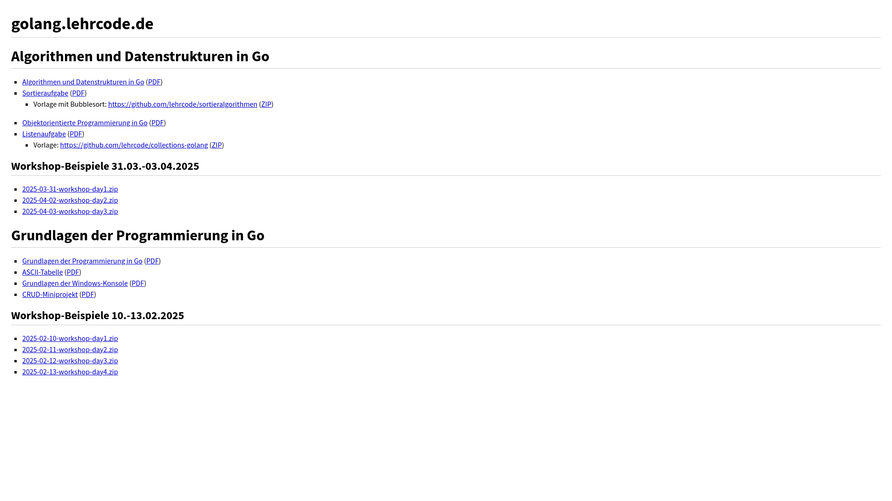Download 2025-02-10-workshop-day1.zip
This screenshot has width=892, height=501.
coord(70,338)
